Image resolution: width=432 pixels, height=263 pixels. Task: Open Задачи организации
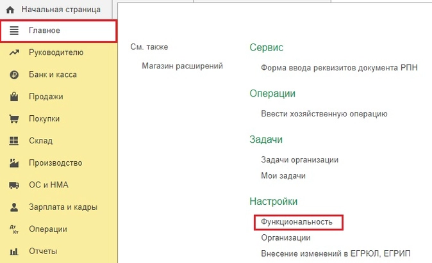[x=299, y=160]
